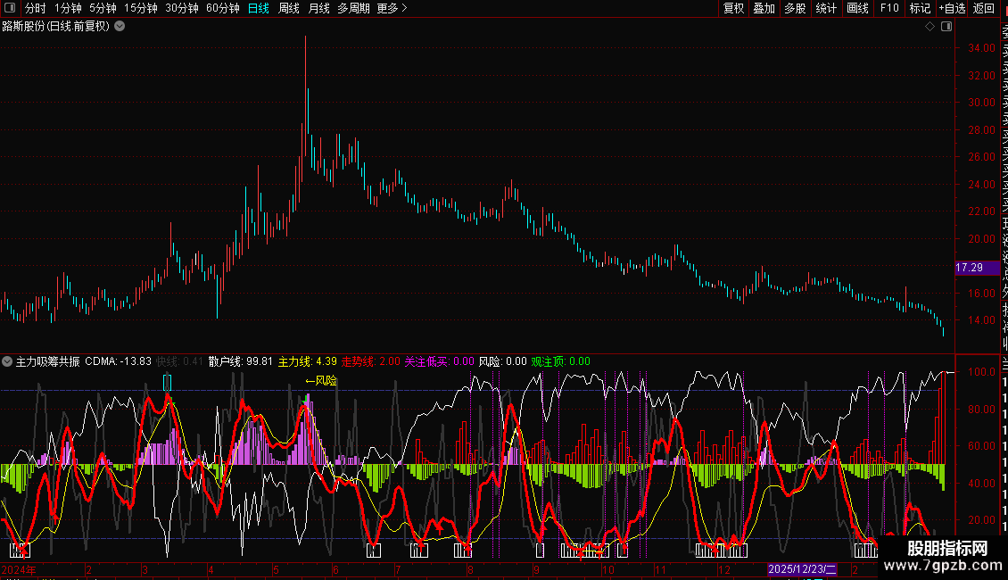Open the 路斯股份 title dropdown arrow
The height and width of the screenshot is (580, 1008).
coord(120,27)
